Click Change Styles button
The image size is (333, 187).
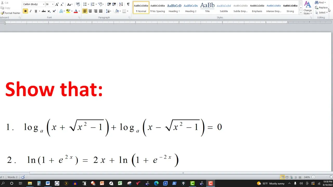click(x=308, y=8)
